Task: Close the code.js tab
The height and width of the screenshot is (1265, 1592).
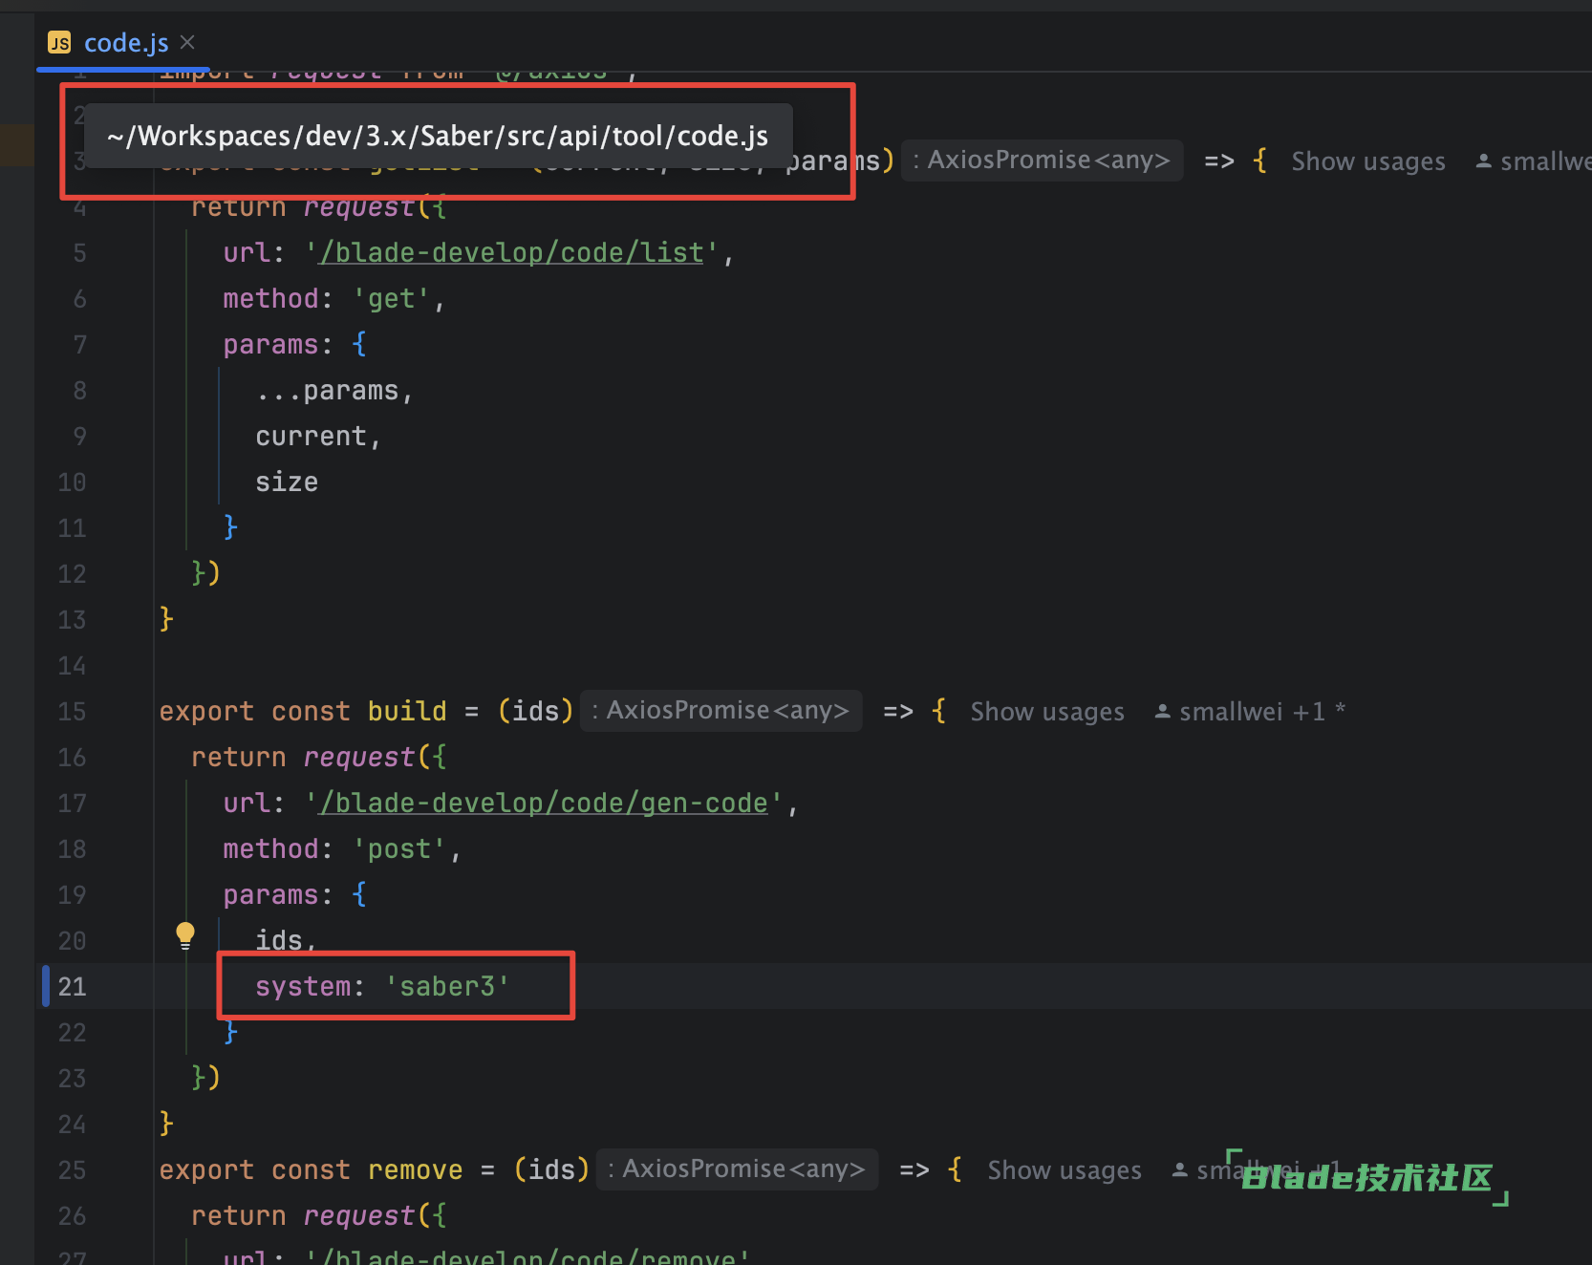Action: click(188, 42)
